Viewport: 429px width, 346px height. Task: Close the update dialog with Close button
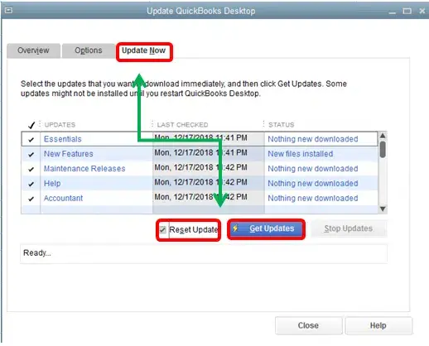[x=308, y=325]
